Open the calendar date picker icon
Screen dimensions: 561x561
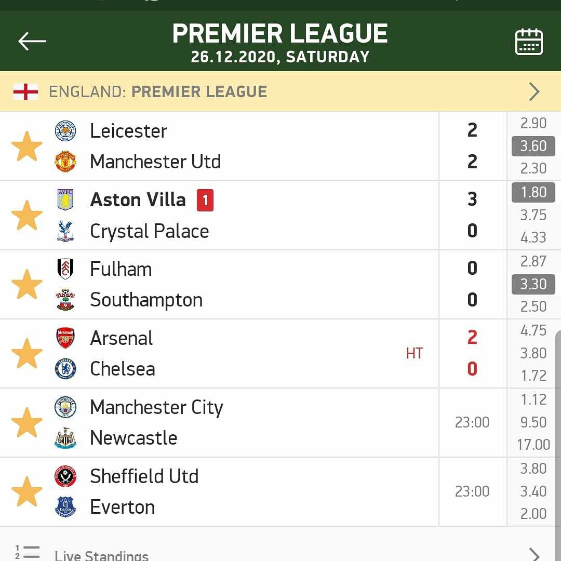tap(529, 42)
